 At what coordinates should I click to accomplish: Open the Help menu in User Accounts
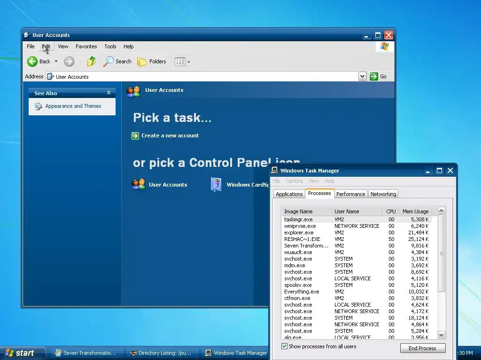[x=129, y=46]
